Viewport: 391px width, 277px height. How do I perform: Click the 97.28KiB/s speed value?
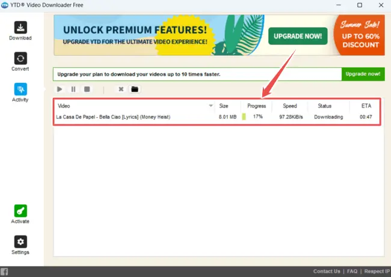[x=291, y=117]
